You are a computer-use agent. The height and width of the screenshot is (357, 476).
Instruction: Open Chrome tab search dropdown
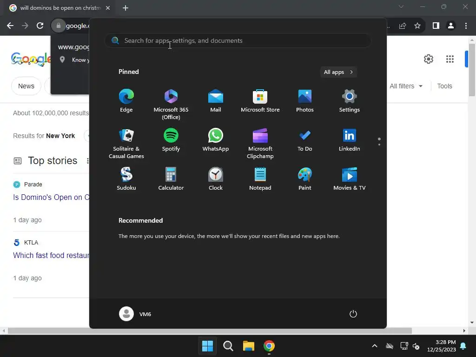(x=401, y=7)
